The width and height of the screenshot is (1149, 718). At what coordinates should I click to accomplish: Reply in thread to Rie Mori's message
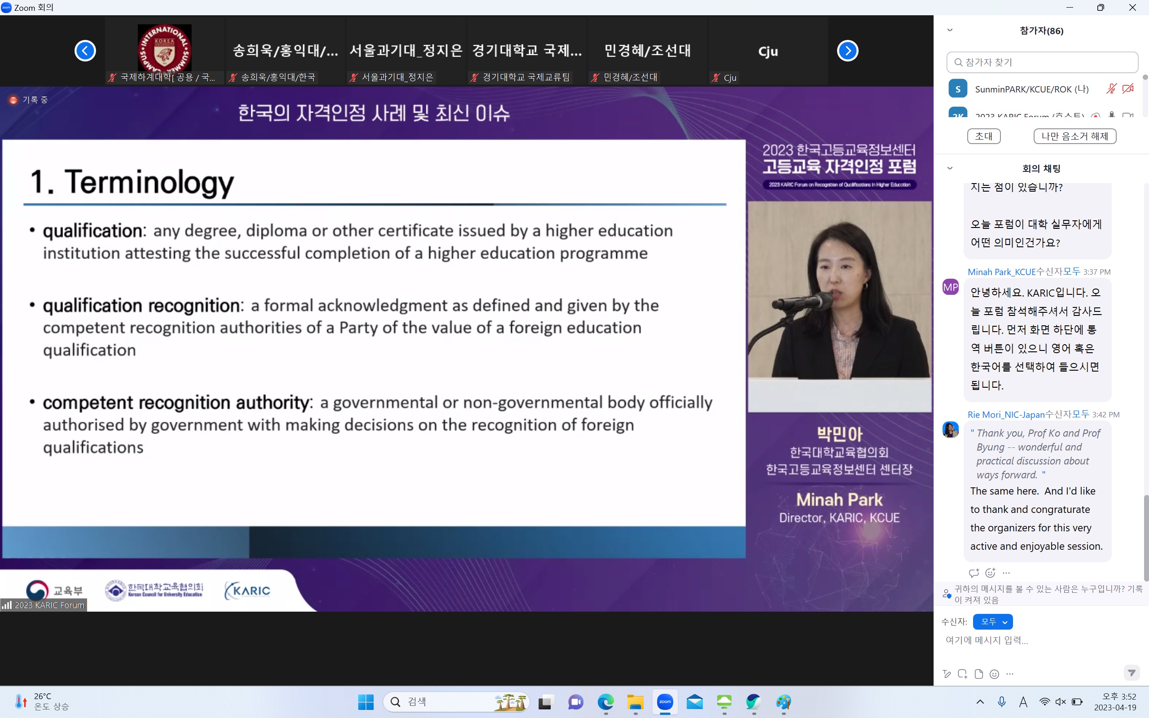click(974, 573)
